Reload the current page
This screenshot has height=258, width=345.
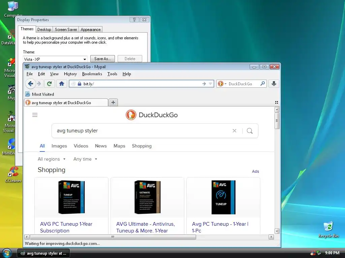[49, 84]
